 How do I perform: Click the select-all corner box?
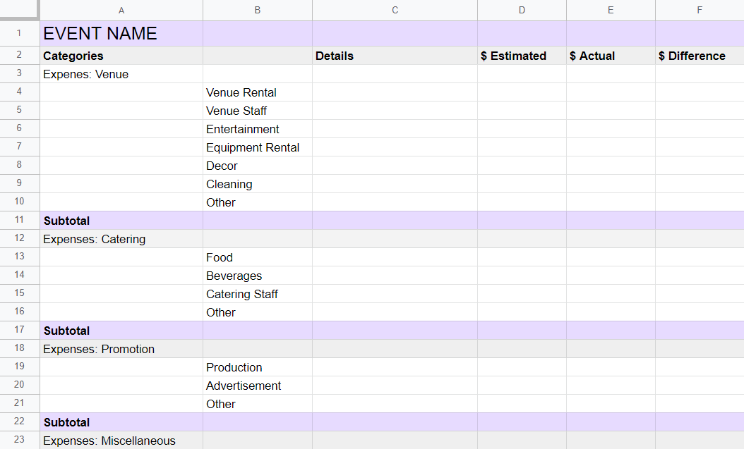(19, 9)
